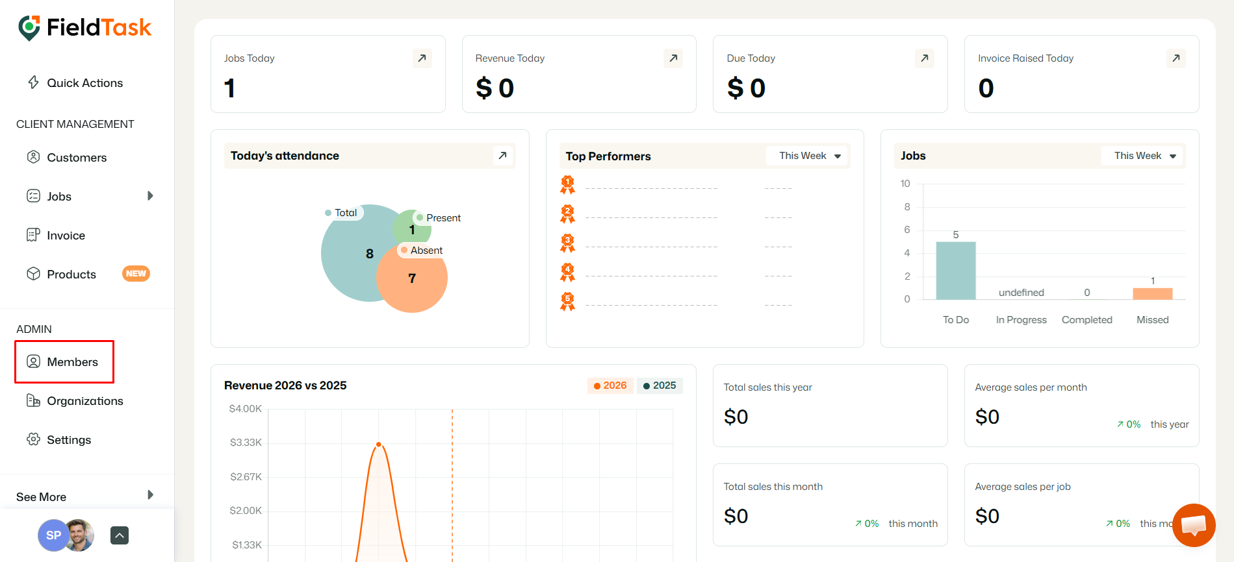Click the Total sales this month card
This screenshot has width=1234, height=562.
(x=830, y=505)
